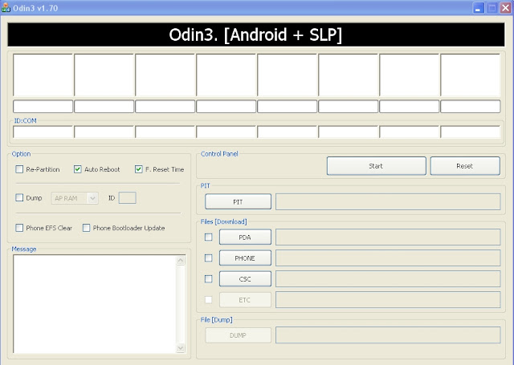Click the first ID:COM port field
The image size is (514, 365).
click(43, 132)
